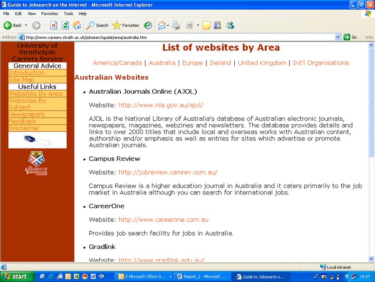Open the Research books icon
The width and height of the screenshot is (375, 282).
pos(217,25)
